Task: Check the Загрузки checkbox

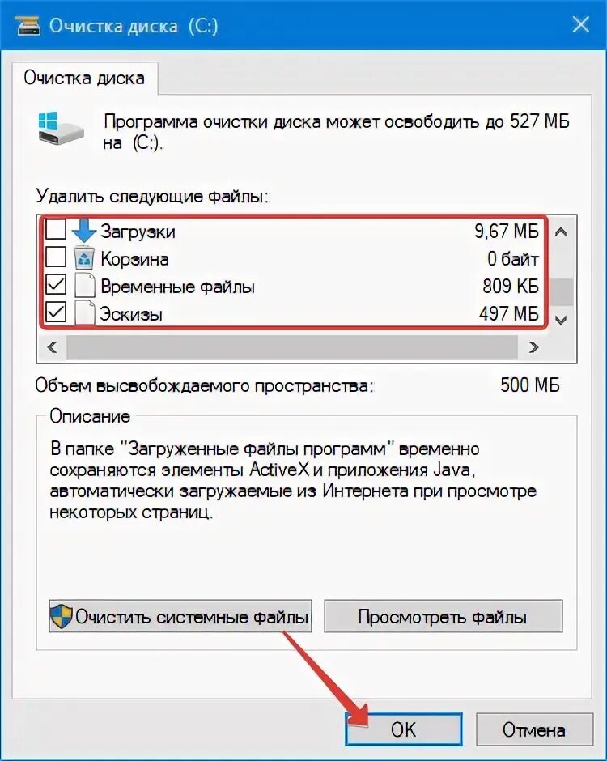Action: point(56,229)
